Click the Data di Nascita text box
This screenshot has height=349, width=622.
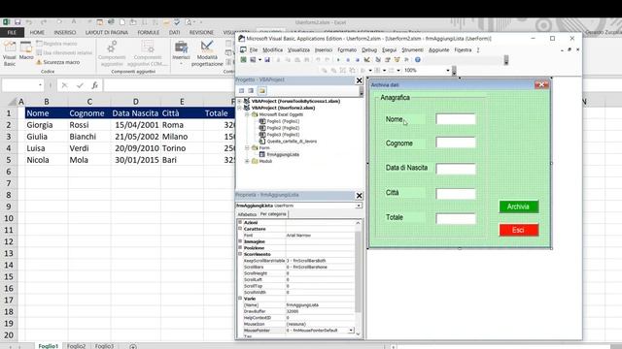pos(456,169)
